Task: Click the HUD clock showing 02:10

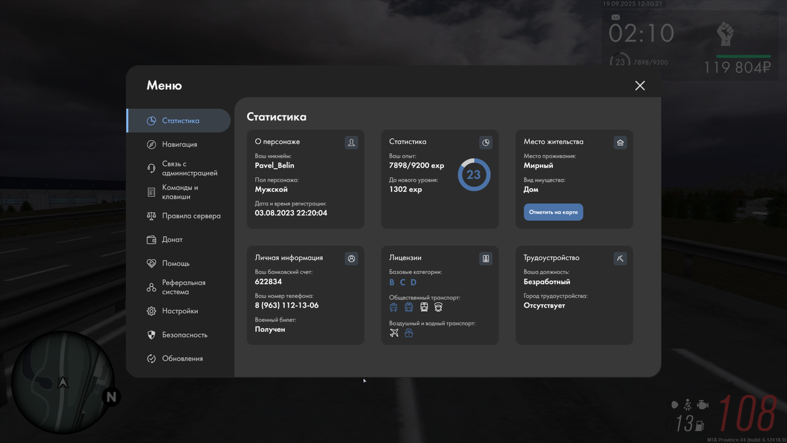Action: 641,33
